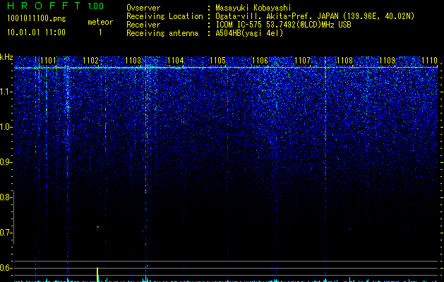The height and width of the screenshot is (282, 444).
Task: Click the 0.7 kHz axis label
Action: point(6,233)
